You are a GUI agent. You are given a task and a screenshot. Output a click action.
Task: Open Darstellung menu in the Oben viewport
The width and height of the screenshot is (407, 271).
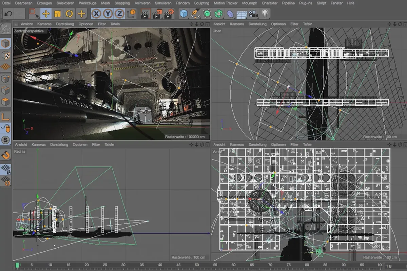point(258,24)
